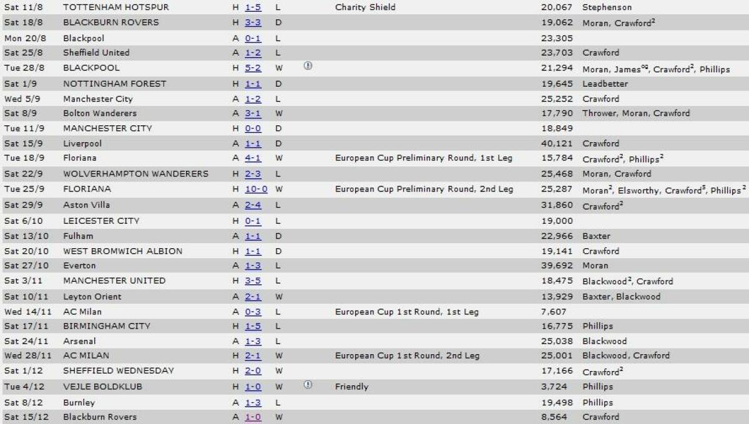Click the 1-2 score for Sheffield United

(253, 53)
